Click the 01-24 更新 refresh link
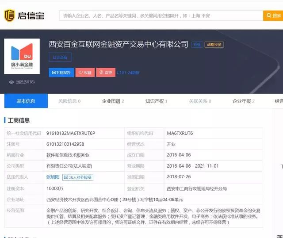 tap(128, 73)
